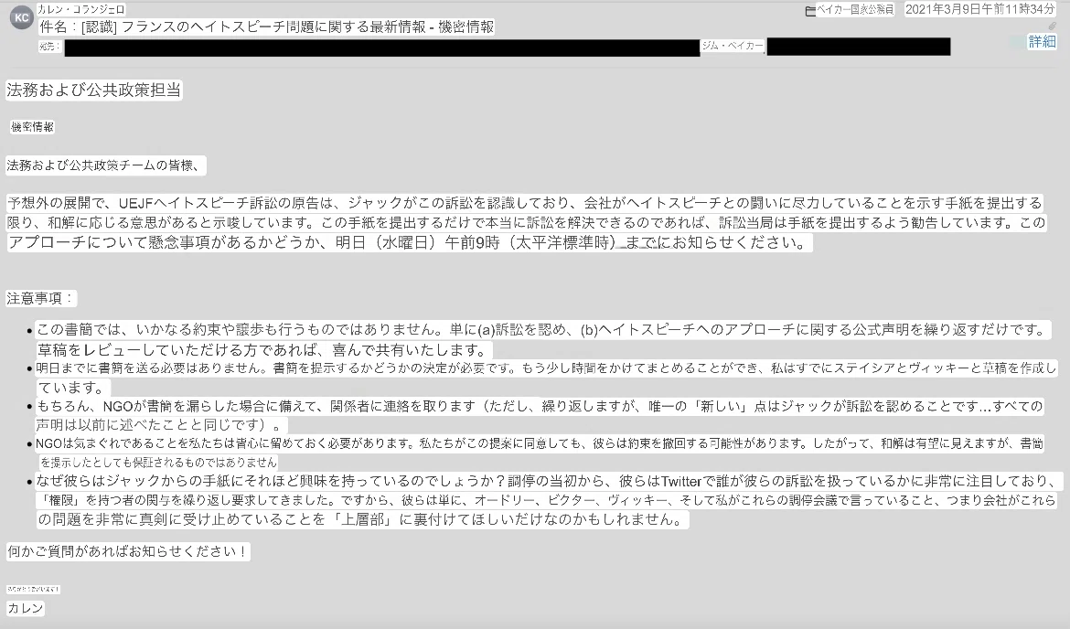
Task: Click the カレン signature
Action: pos(26,608)
